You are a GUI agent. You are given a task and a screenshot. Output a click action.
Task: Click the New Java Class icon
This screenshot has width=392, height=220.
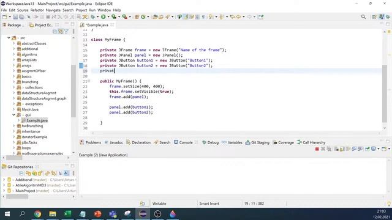pyautogui.click(x=143, y=16)
